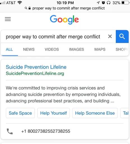The height and width of the screenshot is (144, 130).
Task: Switch to the Maps tab
Action: point(100,49)
